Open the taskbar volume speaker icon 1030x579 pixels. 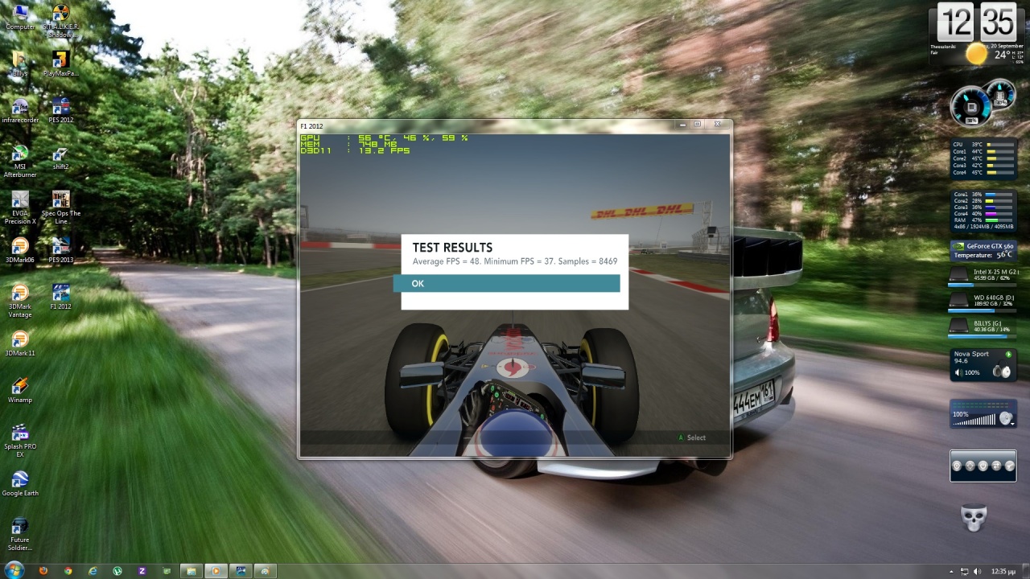coord(978,571)
